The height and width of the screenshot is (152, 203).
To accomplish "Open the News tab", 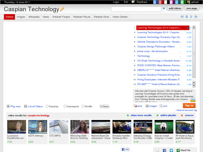I will [x=46, y=17].
